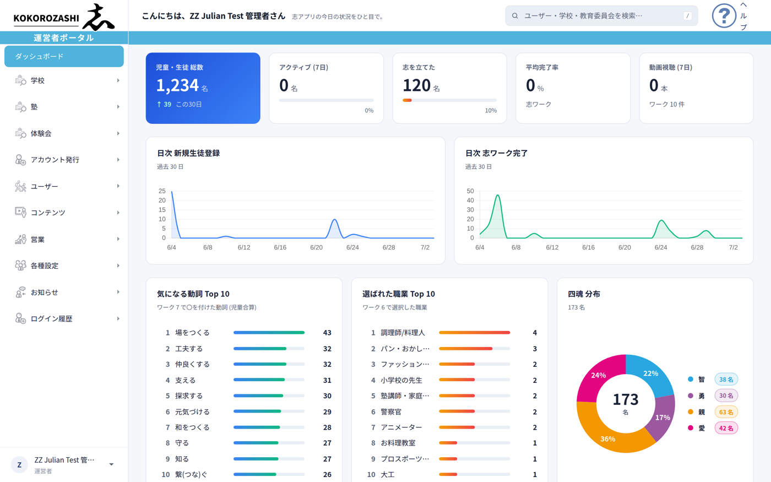This screenshot has width=771, height=482.
Task: Click the ヘルプ label
Action: [743, 16]
